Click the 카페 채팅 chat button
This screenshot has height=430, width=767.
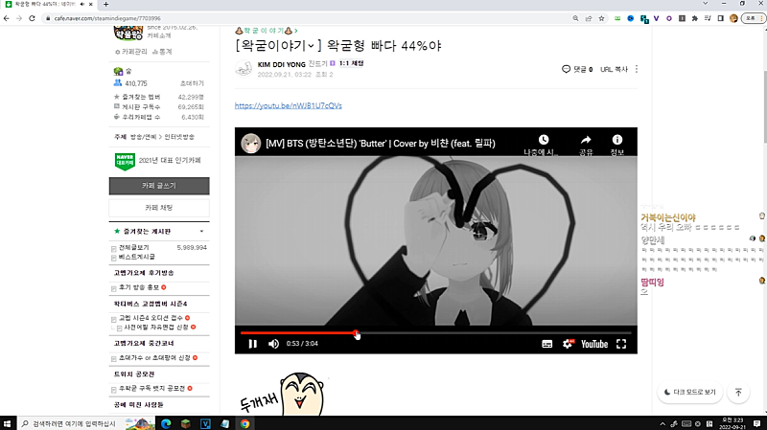159,208
